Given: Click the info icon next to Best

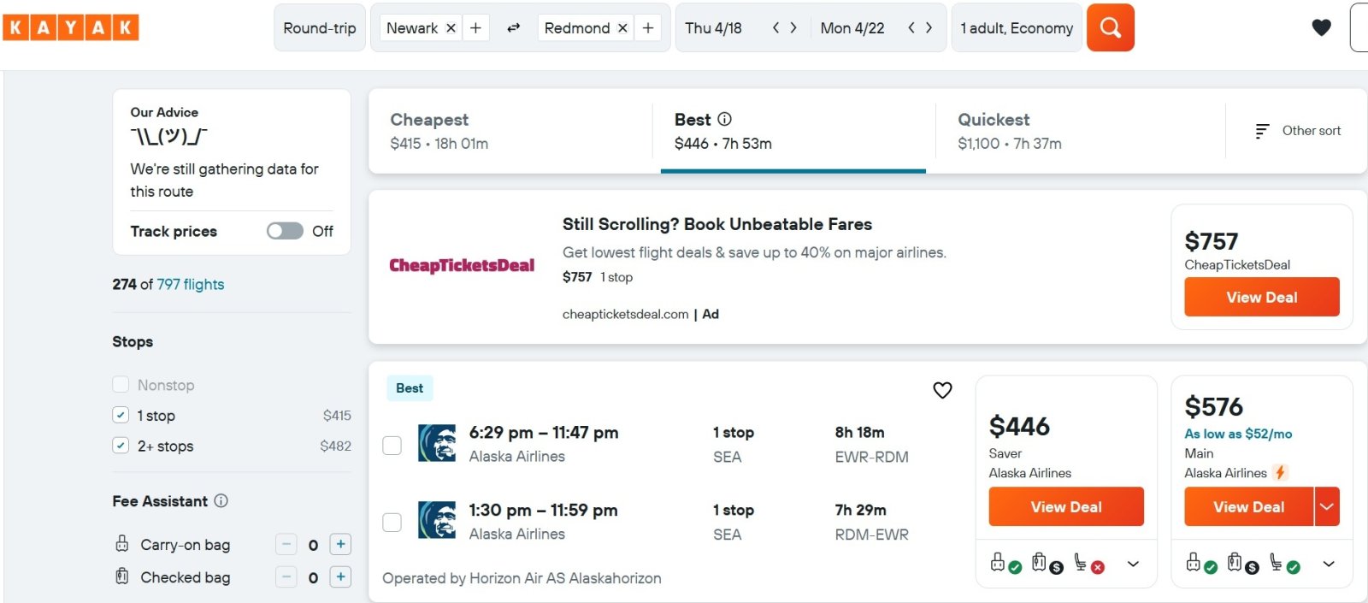Looking at the screenshot, I should pos(724,119).
